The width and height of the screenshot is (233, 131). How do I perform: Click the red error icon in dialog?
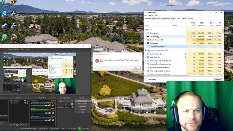[x=97, y=61]
